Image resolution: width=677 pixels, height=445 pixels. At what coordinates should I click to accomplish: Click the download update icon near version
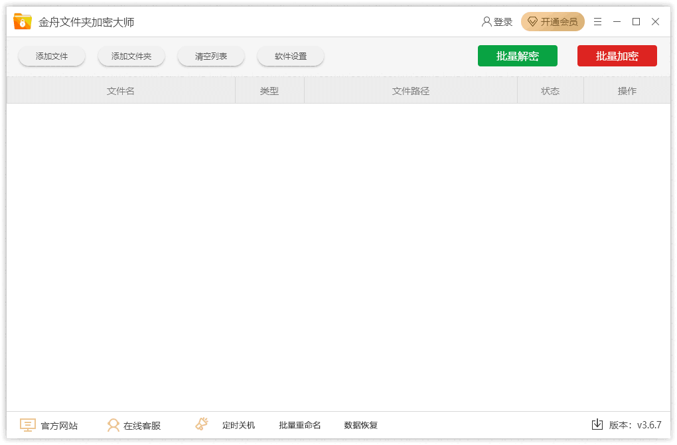pyautogui.click(x=597, y=424)
